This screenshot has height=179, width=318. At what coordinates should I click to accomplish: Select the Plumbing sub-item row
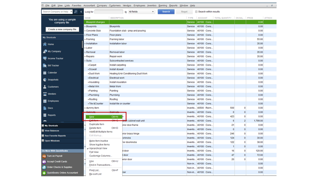[180, 95]
